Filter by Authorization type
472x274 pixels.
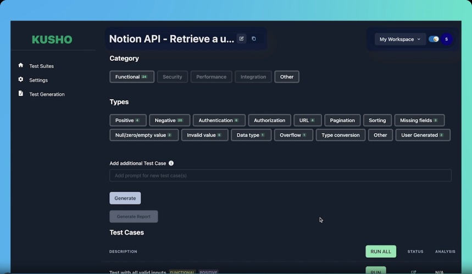pyautogui.click(x=269, y=121)
